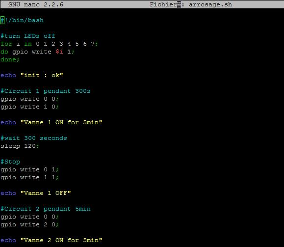Click the '#wait 300 seconds' comment

tap(34, 138)
